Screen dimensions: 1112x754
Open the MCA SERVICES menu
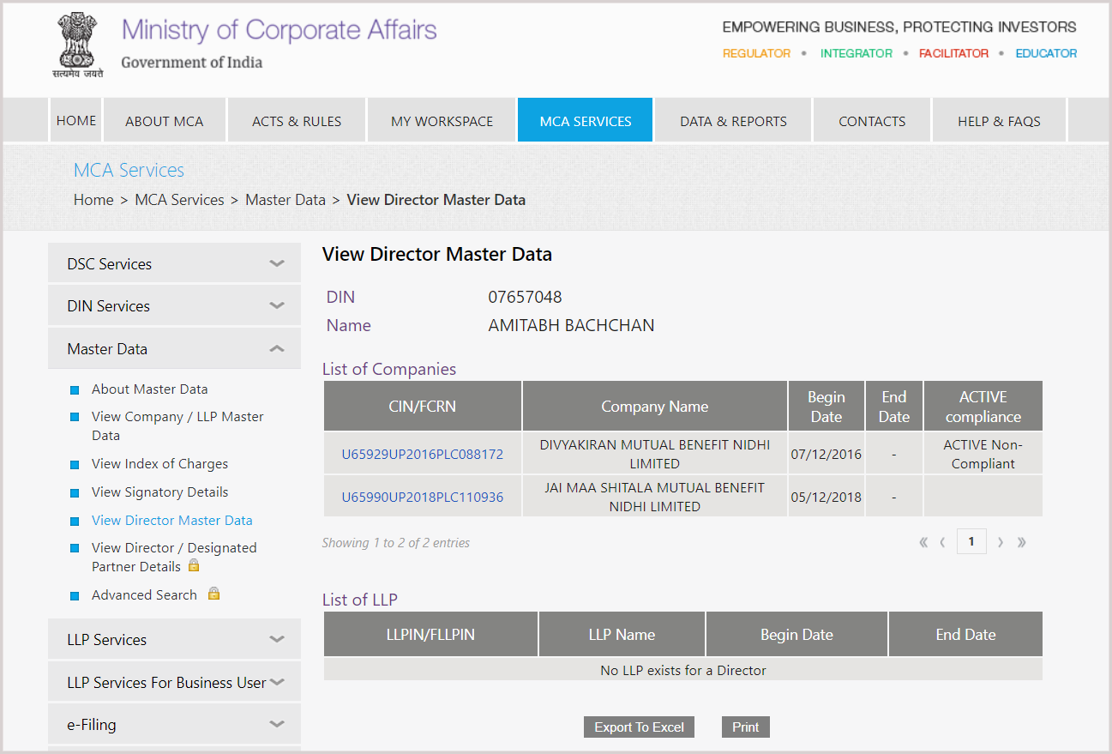586,120
